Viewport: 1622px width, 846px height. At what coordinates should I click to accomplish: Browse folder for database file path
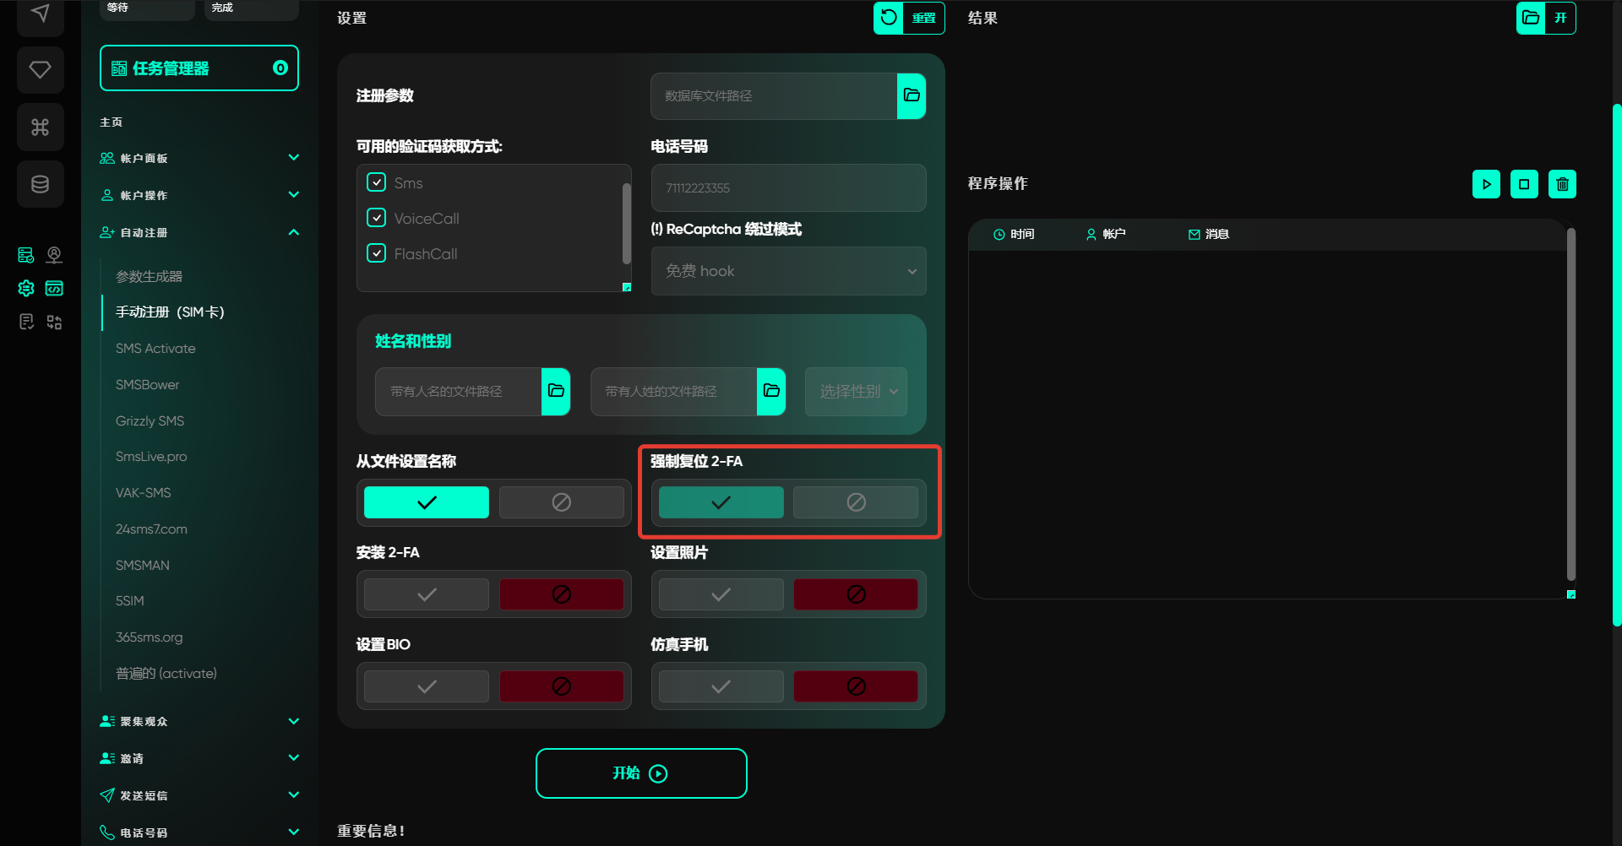pyautogui.click(x=911, y=95)
